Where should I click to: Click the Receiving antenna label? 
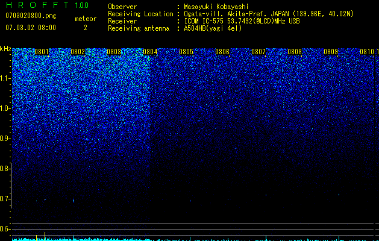tap(139, 28)
